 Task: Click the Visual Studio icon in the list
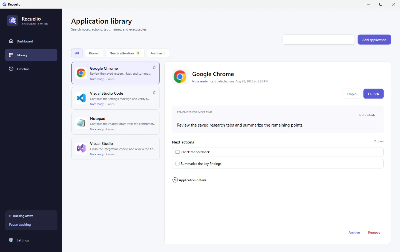pyautogui.click(x=81, y=148)
